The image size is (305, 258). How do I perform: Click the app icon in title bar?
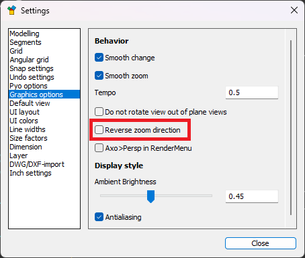[11, 11]
